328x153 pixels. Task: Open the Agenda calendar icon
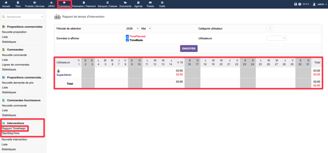[138, 2]
